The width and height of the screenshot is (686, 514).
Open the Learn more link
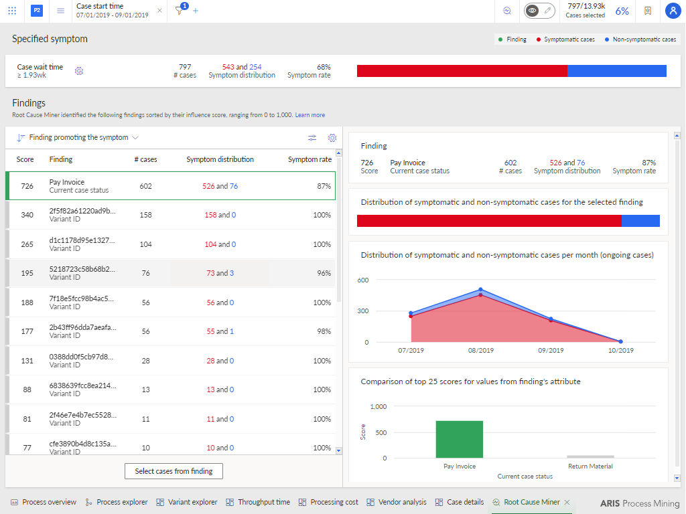pyautogui.click(x=310, y=115)
